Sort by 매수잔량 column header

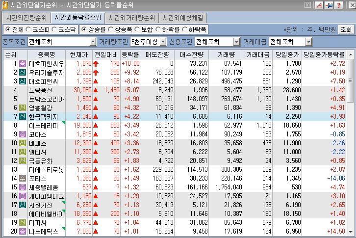[192, 54]
